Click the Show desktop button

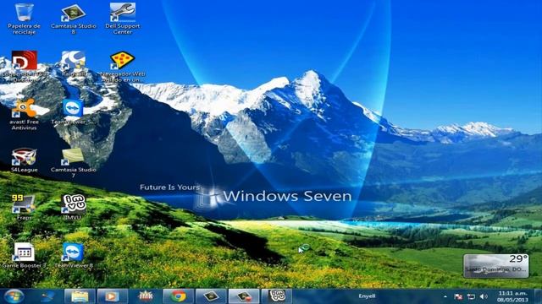[x=538, y=296]
